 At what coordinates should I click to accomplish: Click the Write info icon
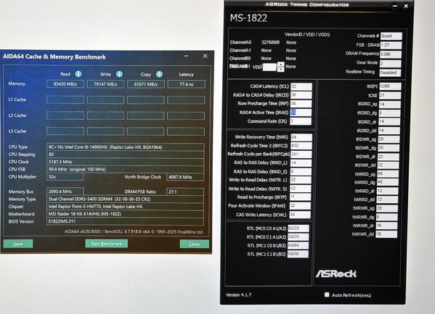tap(119, 74)
